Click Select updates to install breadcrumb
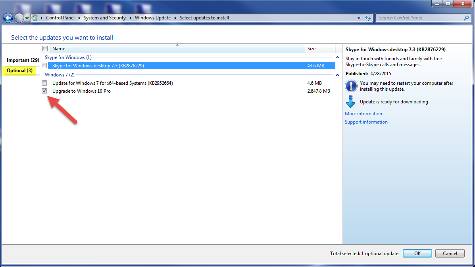 click(x=204, y=18)
